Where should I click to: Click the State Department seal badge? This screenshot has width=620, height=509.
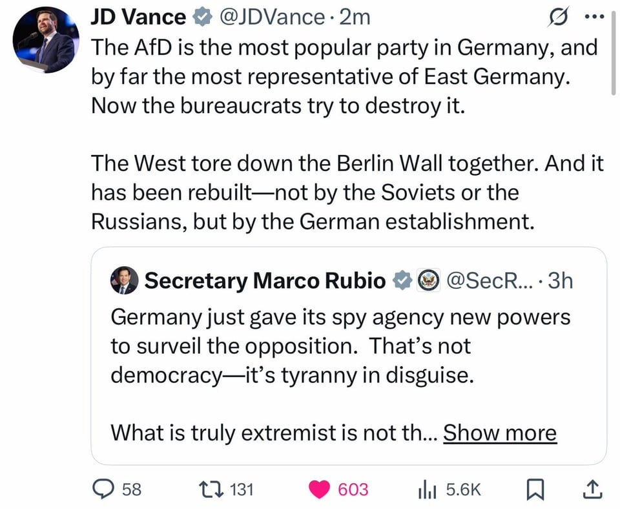pyautogui.click(x=428, y=280)
